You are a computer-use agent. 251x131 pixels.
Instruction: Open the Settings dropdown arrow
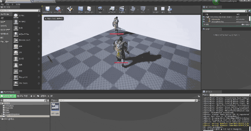[104, 10]
